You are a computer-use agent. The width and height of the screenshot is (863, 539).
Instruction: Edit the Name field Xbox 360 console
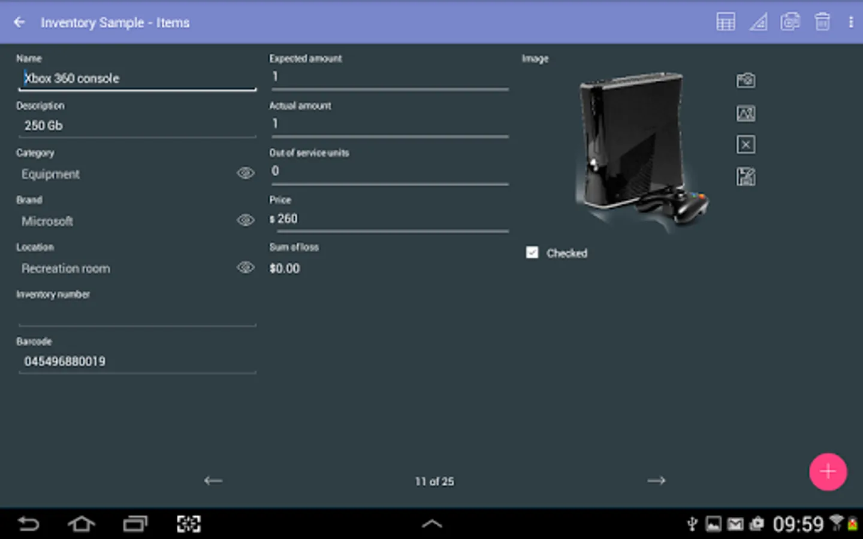tap(137, 78)
